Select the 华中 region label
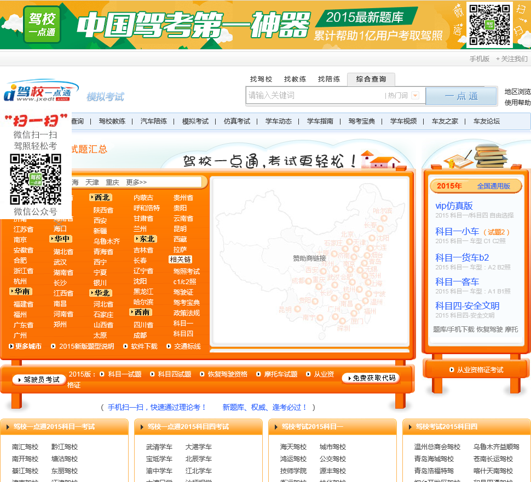The width and height of the screenshot is (531, 482). pyautogui.click(x=61, y=239)
